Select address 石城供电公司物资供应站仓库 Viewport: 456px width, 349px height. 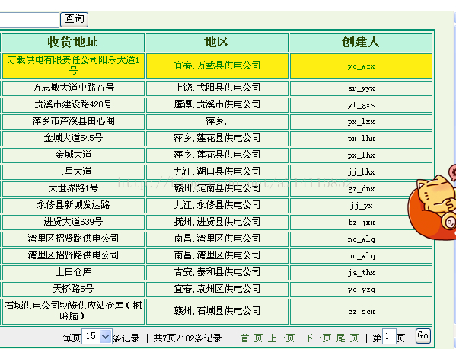(x=73, y=312)
